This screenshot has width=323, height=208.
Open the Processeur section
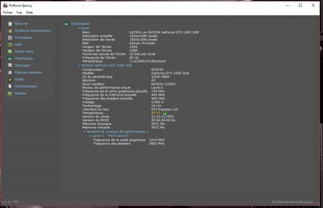click(23, 37)
